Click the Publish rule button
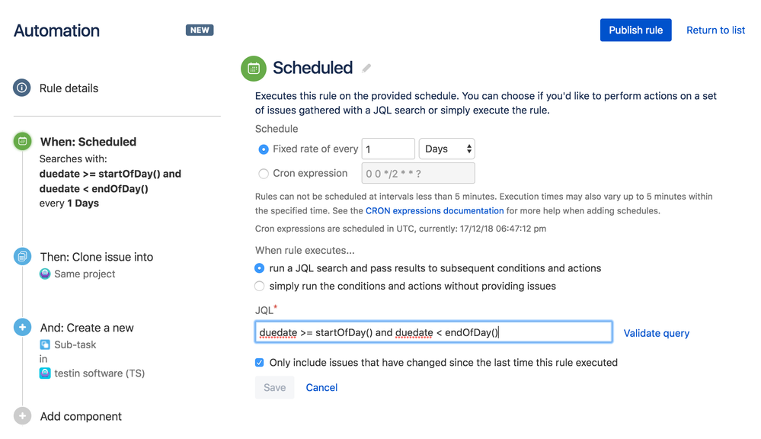761x439 pixels. [x=635, y=30]
